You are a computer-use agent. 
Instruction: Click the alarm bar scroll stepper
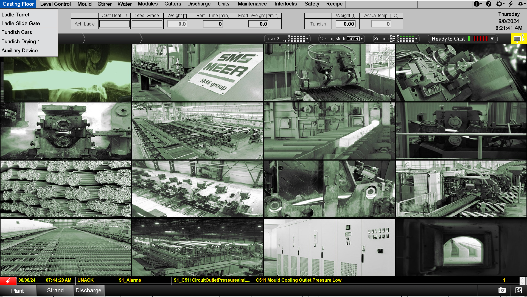pos(522,281)
